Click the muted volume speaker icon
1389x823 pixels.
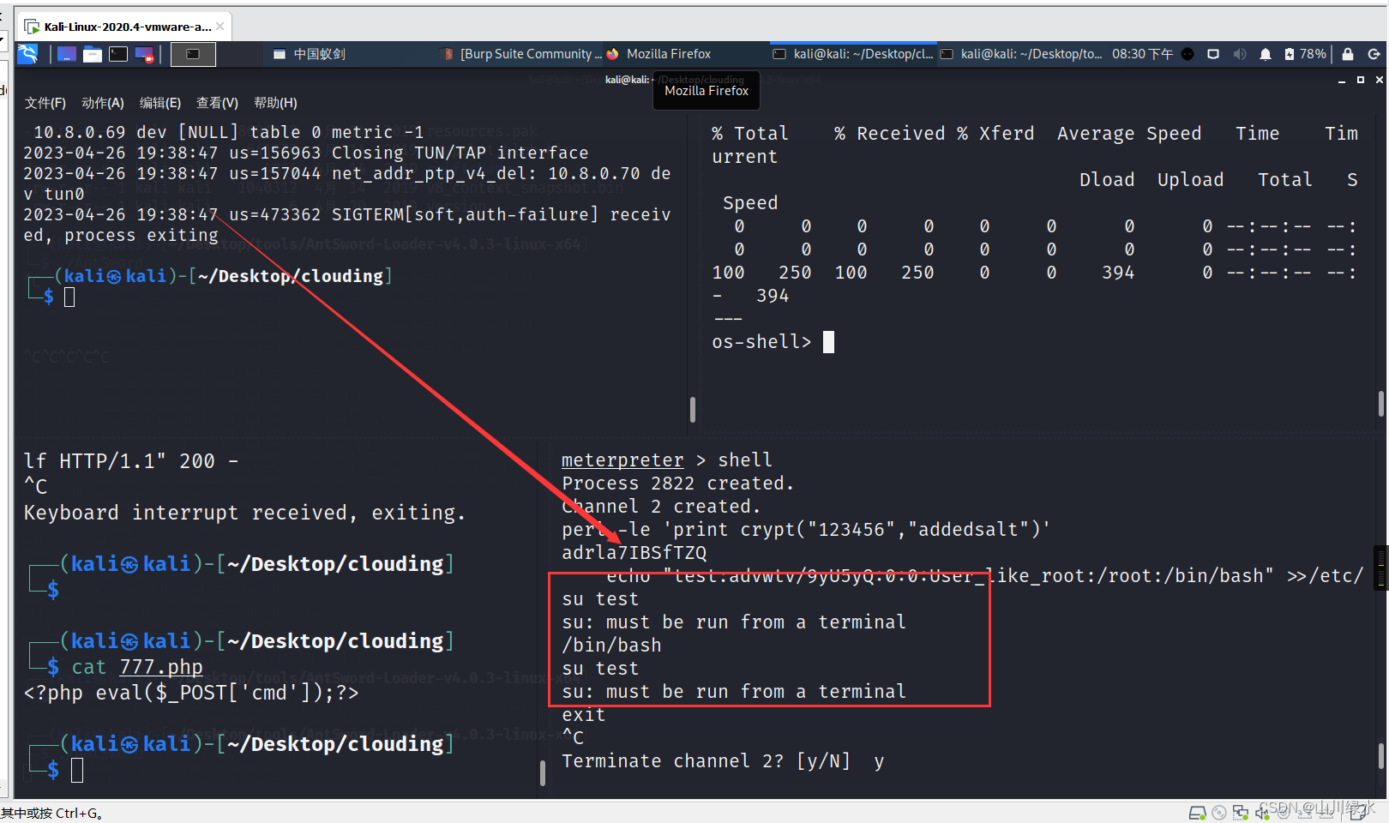[x=1240, y=54]
